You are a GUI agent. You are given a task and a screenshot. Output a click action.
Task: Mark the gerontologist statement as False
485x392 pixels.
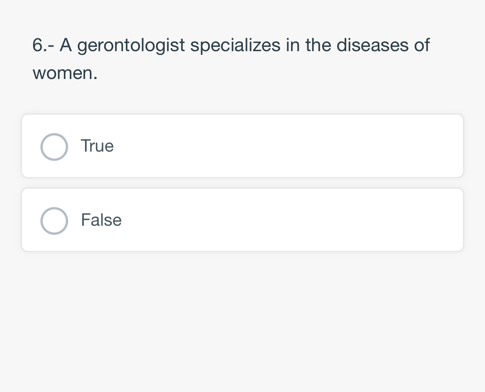[x=54, y=221]
